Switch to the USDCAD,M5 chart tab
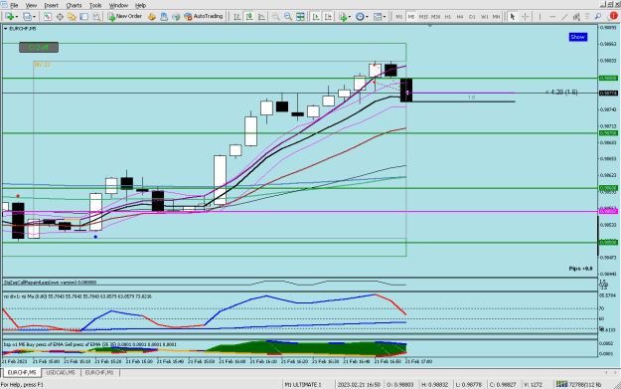Image resolution: width=621 pixels, height=389 pixels. (x=61, y=373)
